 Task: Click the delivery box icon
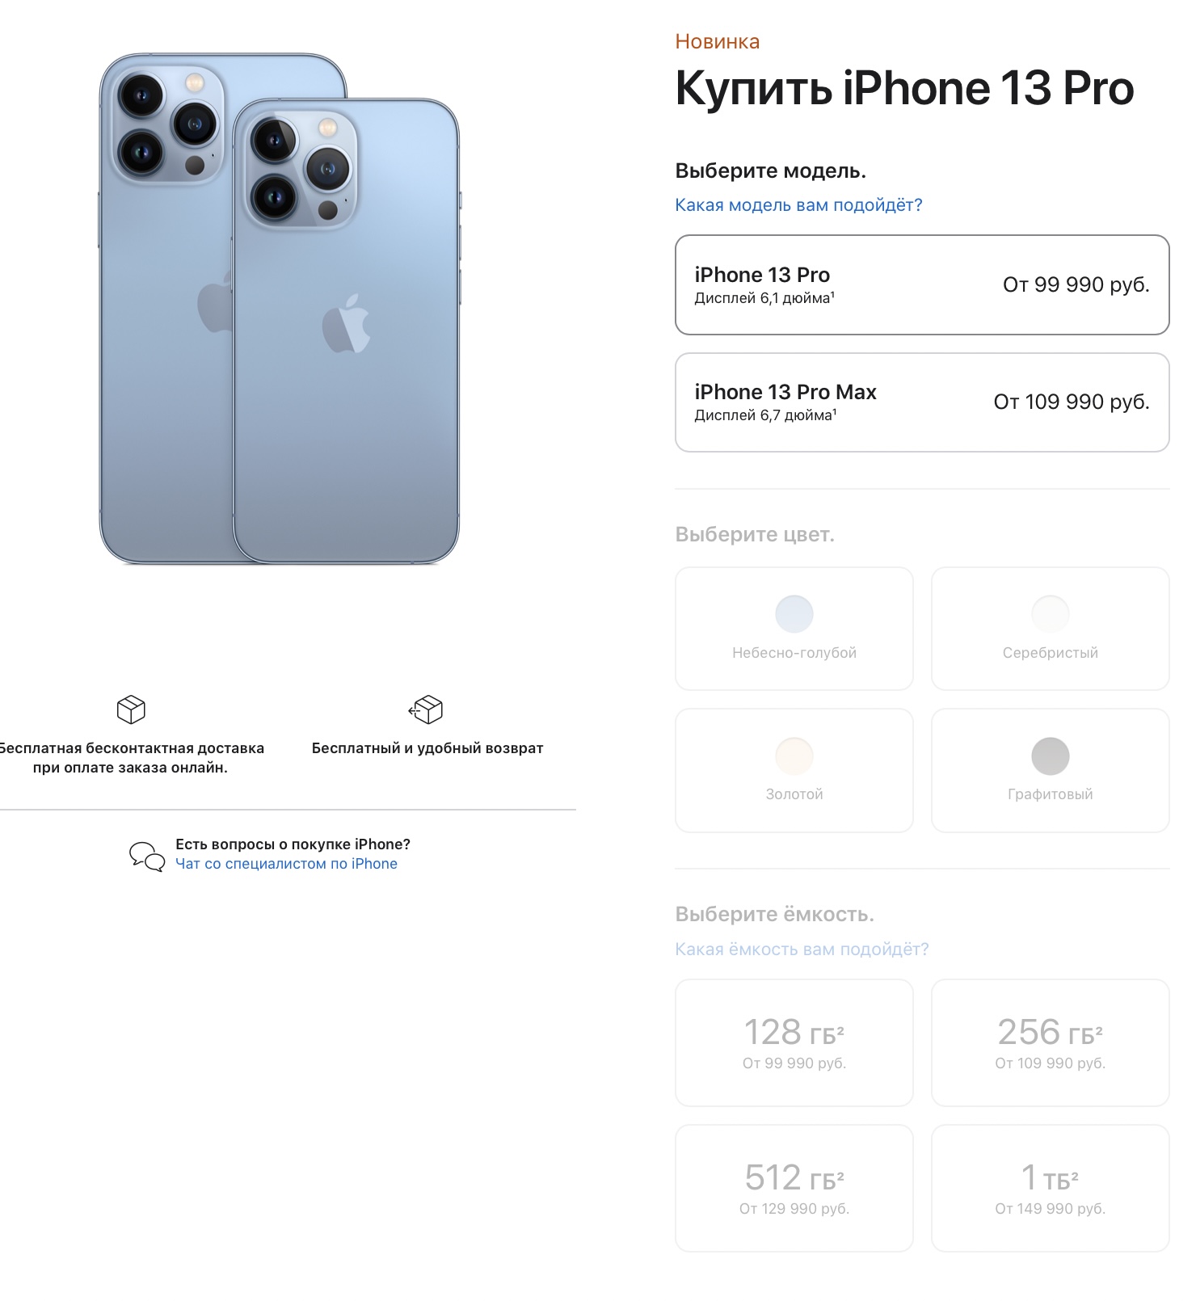(x=131, y=709)
